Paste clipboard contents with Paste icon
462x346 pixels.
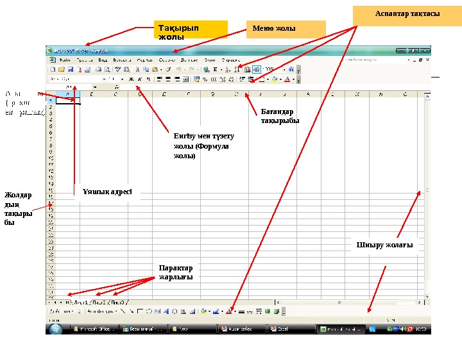point(155,69)
